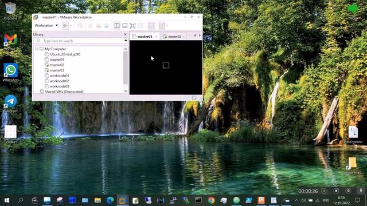This screenshot has height=206, width=367.
Task: Close the Library panel
Action: point(125,34)
